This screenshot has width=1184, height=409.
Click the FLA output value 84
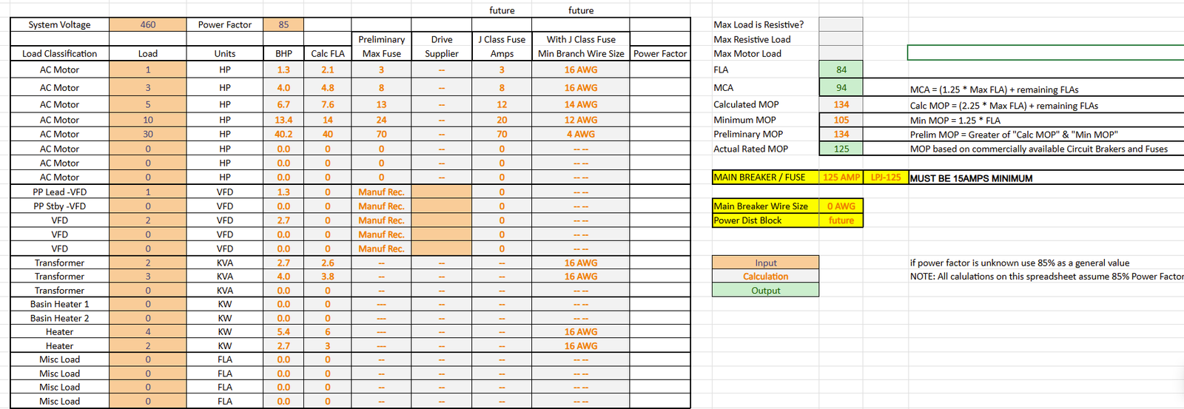tap(841, 70)
